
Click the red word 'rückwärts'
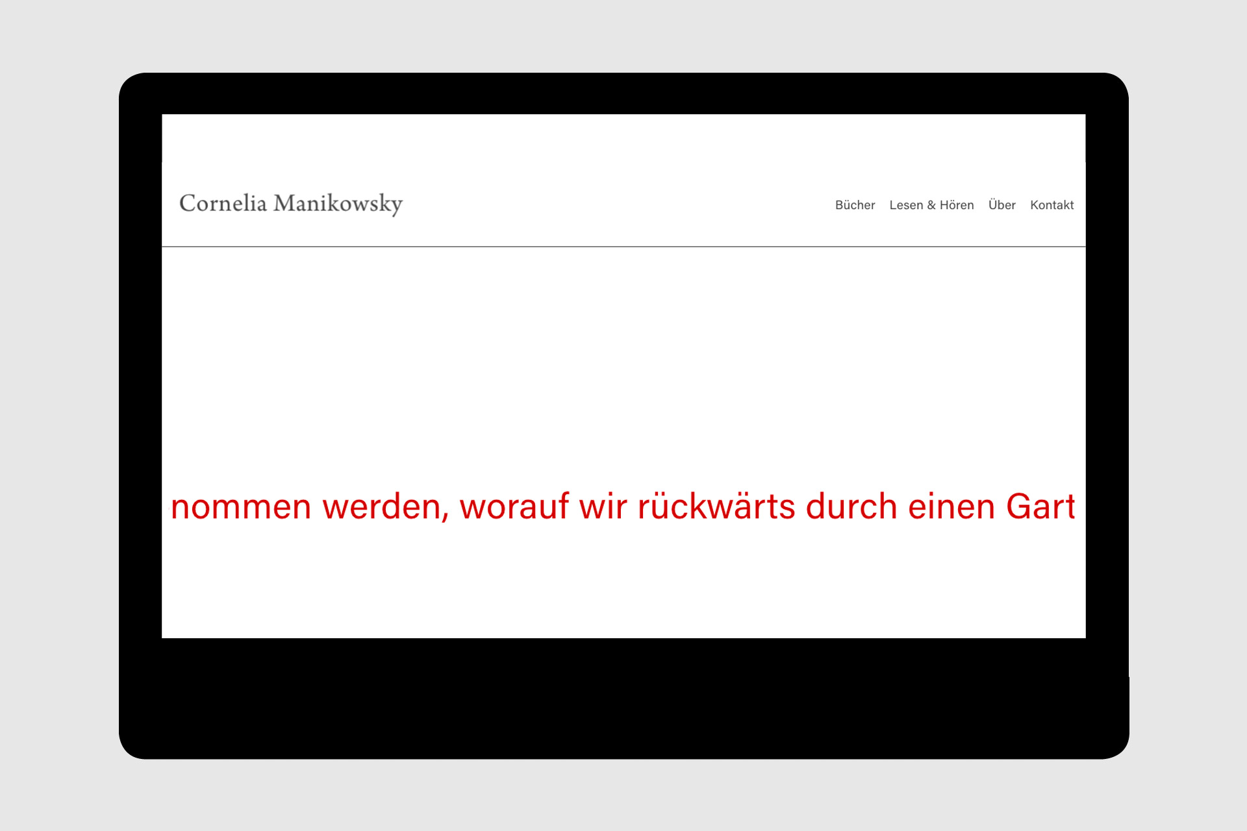pos(716,507)
